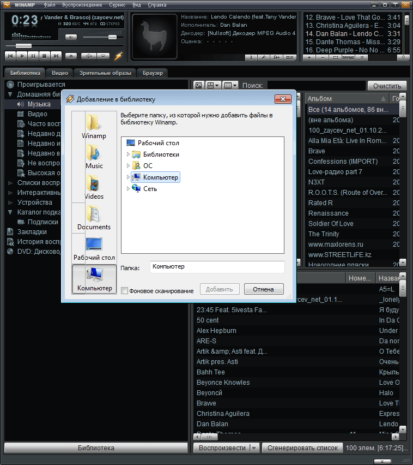Switch to the Зрительные образы tab
The height and width of the screenshot is (465, 413).
[105, 73]
